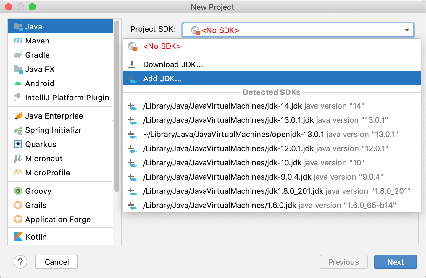This screenshot has height=278, width=426.
Task: Click the Quarkus project icon
Action: (18, 144)
